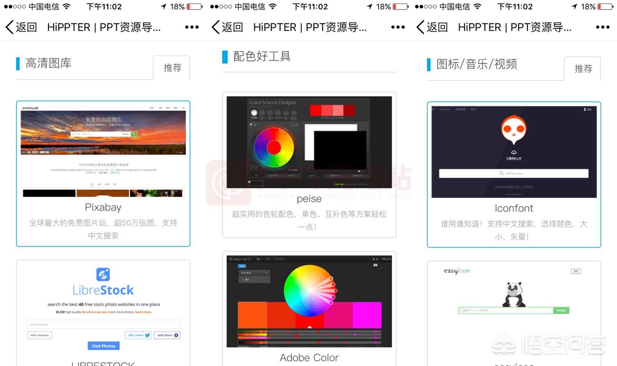Click the location arrow on the 配色好工具 status bar
Image resolution: width=617 pixels, height=366 pixels.
(x=370, y=7)
